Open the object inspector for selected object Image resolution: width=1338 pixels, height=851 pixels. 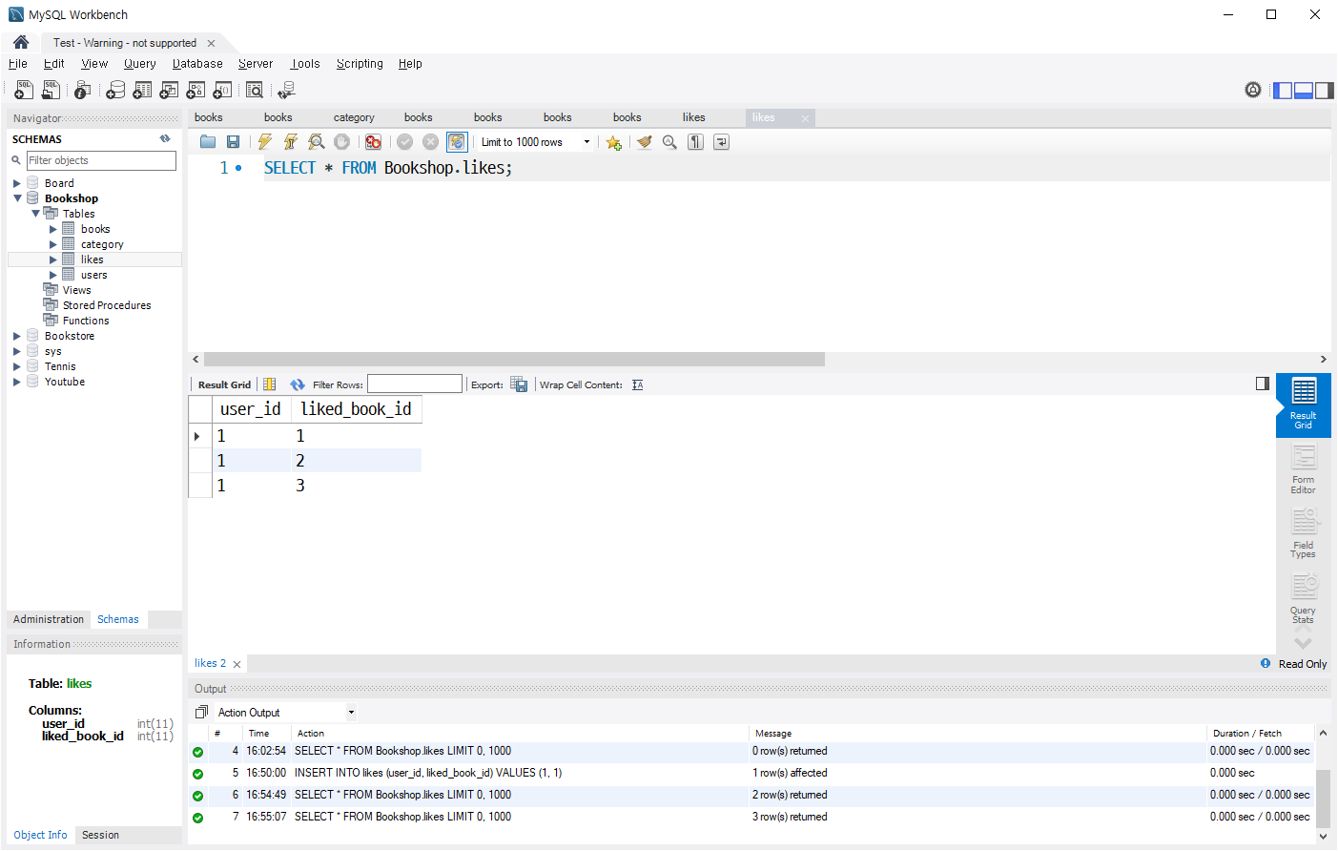[x=83, y=90]
